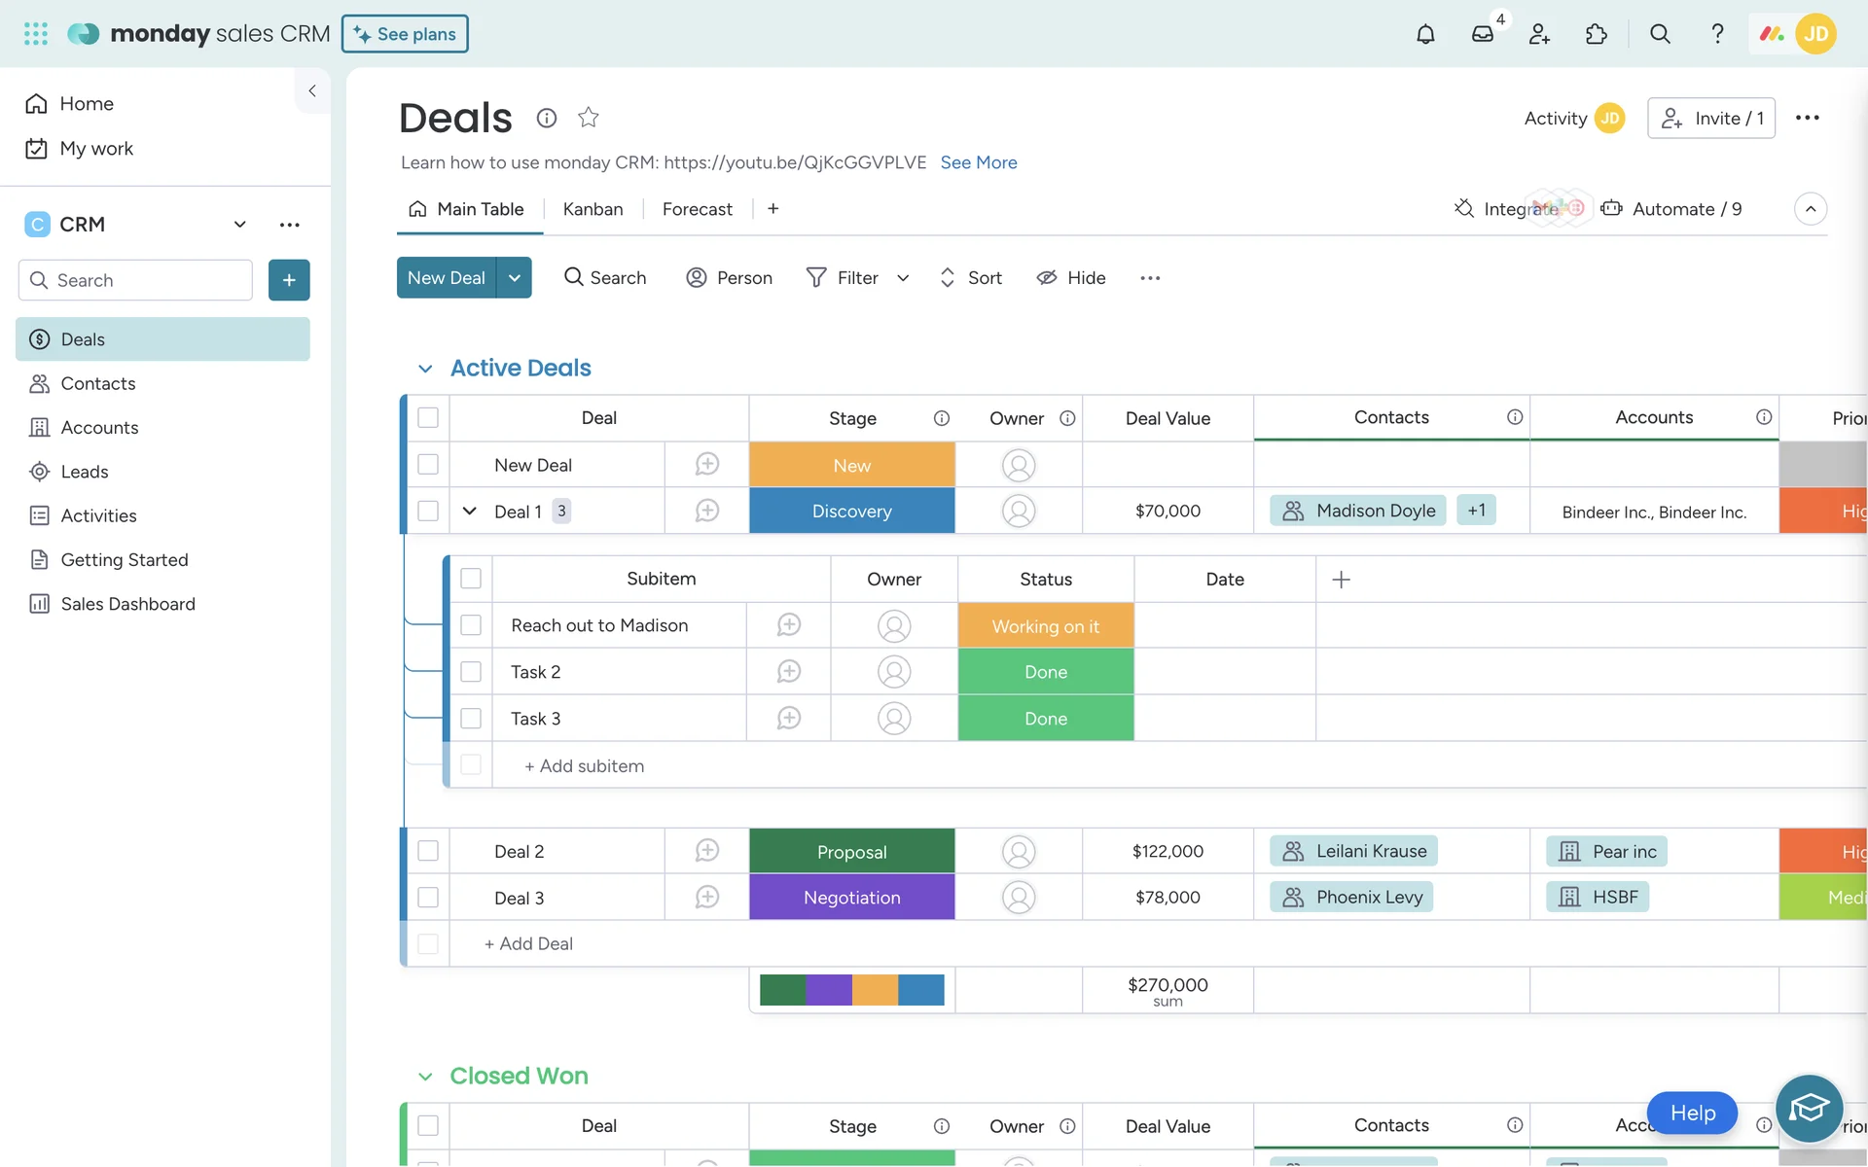
Task: Tick the Task 2 subitem checkbox
Action: click(471, 672)
